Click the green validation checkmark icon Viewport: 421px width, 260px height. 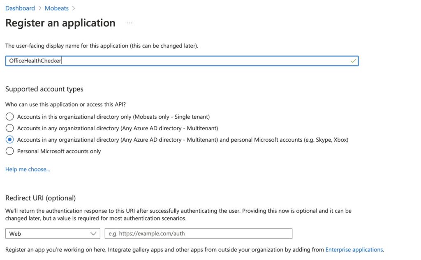(x=353, y=61)
